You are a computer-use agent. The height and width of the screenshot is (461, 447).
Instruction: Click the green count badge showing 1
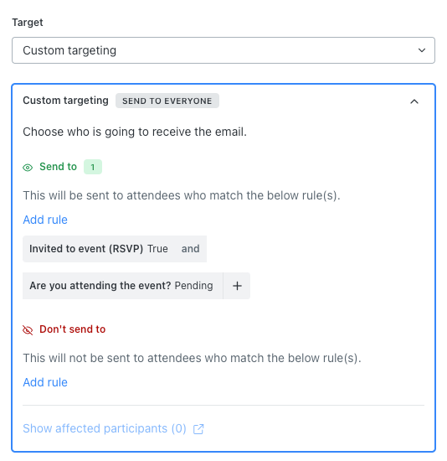(x=93, y=167)
